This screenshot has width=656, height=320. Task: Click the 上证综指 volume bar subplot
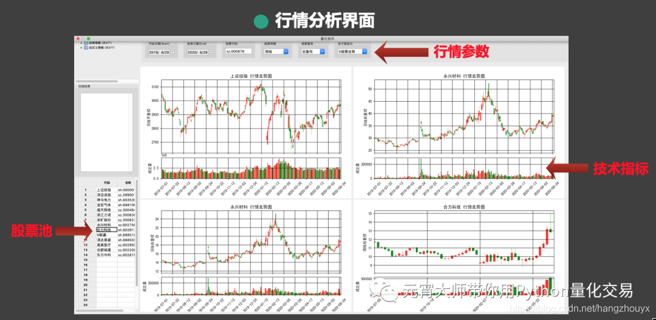(251, 168)
